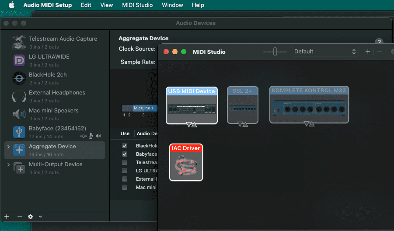Select the KOMPLETE KONTROL M32 device
Screen dimensions: 394x231
309,105
